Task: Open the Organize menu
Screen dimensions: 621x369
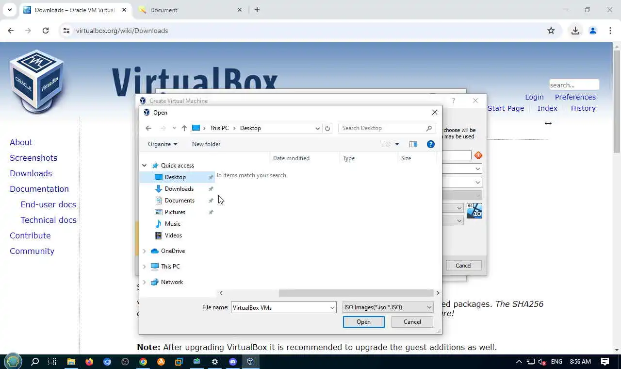Action: 163,144
